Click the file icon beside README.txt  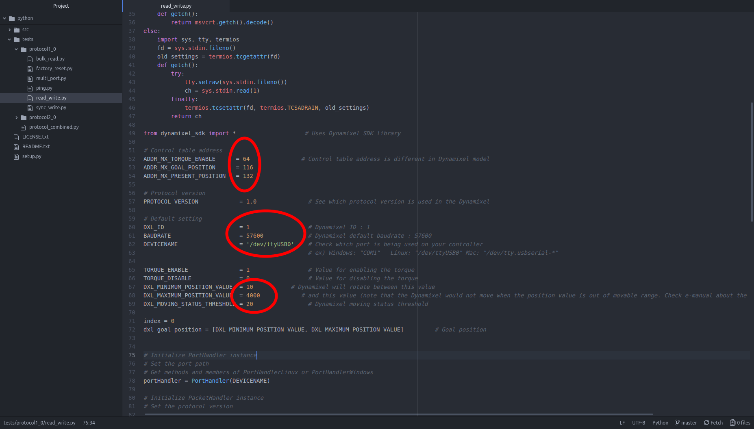click(x=16, y=146)
